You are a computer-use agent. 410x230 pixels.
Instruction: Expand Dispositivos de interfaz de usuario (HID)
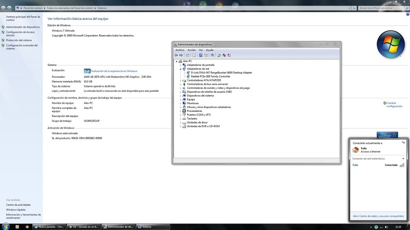point(180,92)
